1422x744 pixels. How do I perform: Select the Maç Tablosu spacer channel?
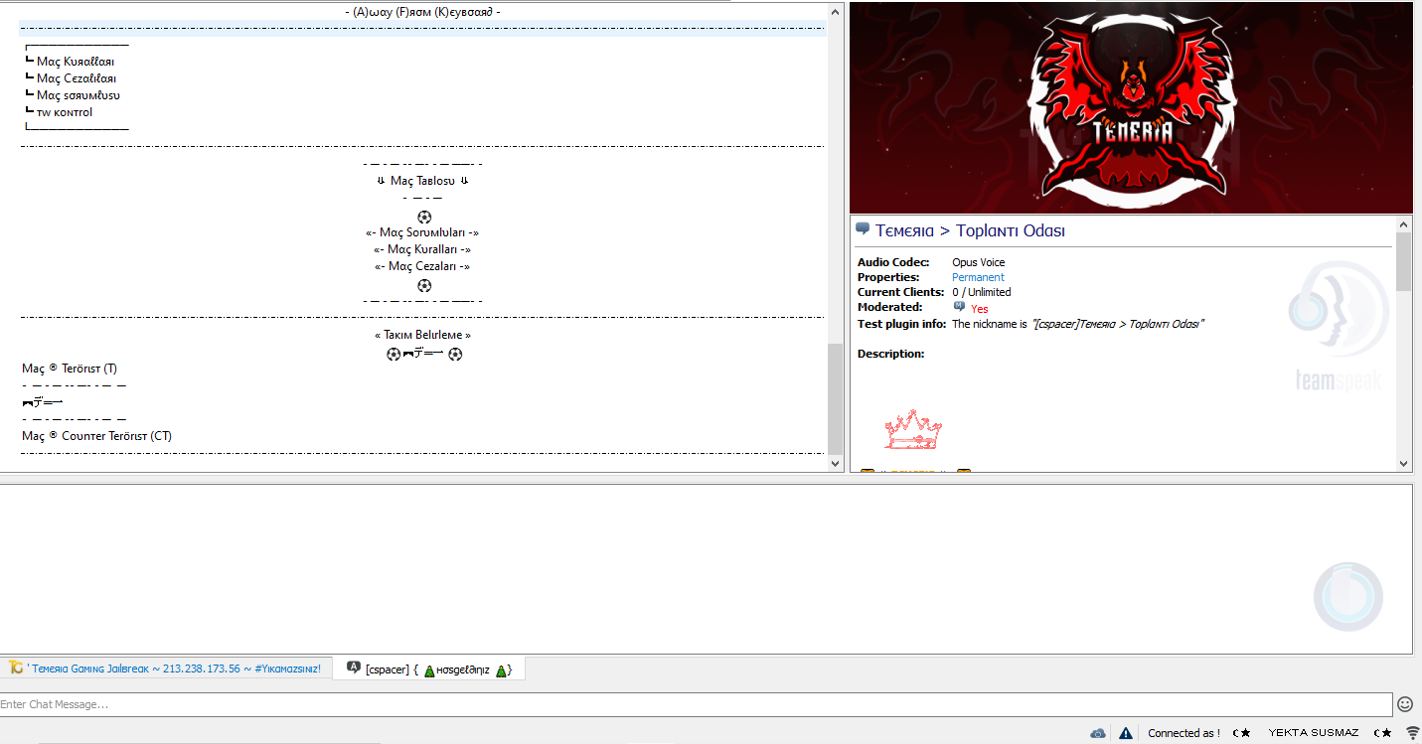pos(422,181)
